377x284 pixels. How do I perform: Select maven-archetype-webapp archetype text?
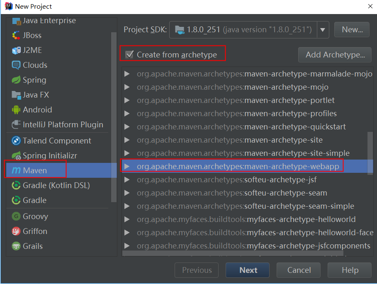[x=238, y=166]
